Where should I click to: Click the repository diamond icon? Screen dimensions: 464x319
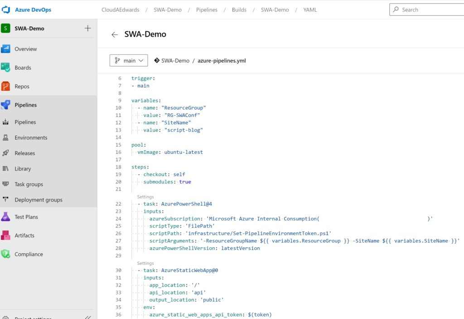(x=157, y=60)
